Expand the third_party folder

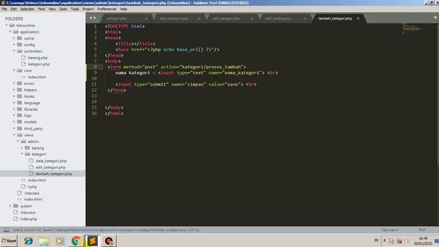click(14, 128)
